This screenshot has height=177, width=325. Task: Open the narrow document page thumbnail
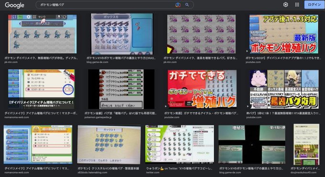pyautogui.click(x=306, y=145)
